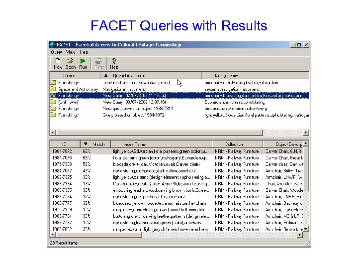Image resolution: width=358 pixels, height=269 pixels.
Task: Click horizontal scrollbar thumb of query list
Action: point(160,133)
